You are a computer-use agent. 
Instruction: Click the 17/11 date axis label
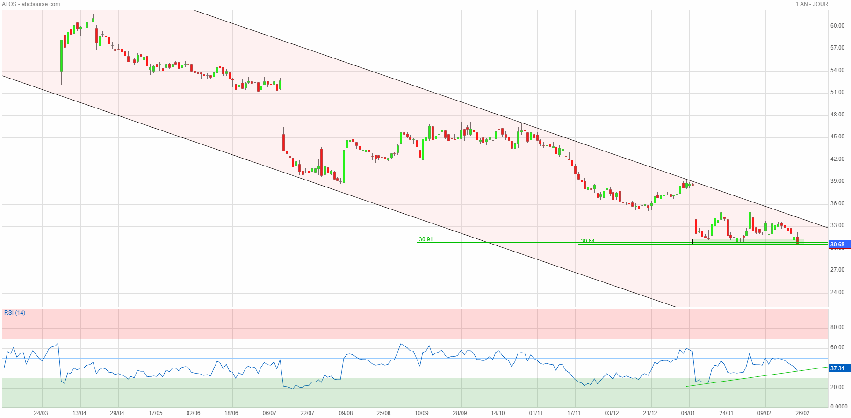tap(574, 413)
